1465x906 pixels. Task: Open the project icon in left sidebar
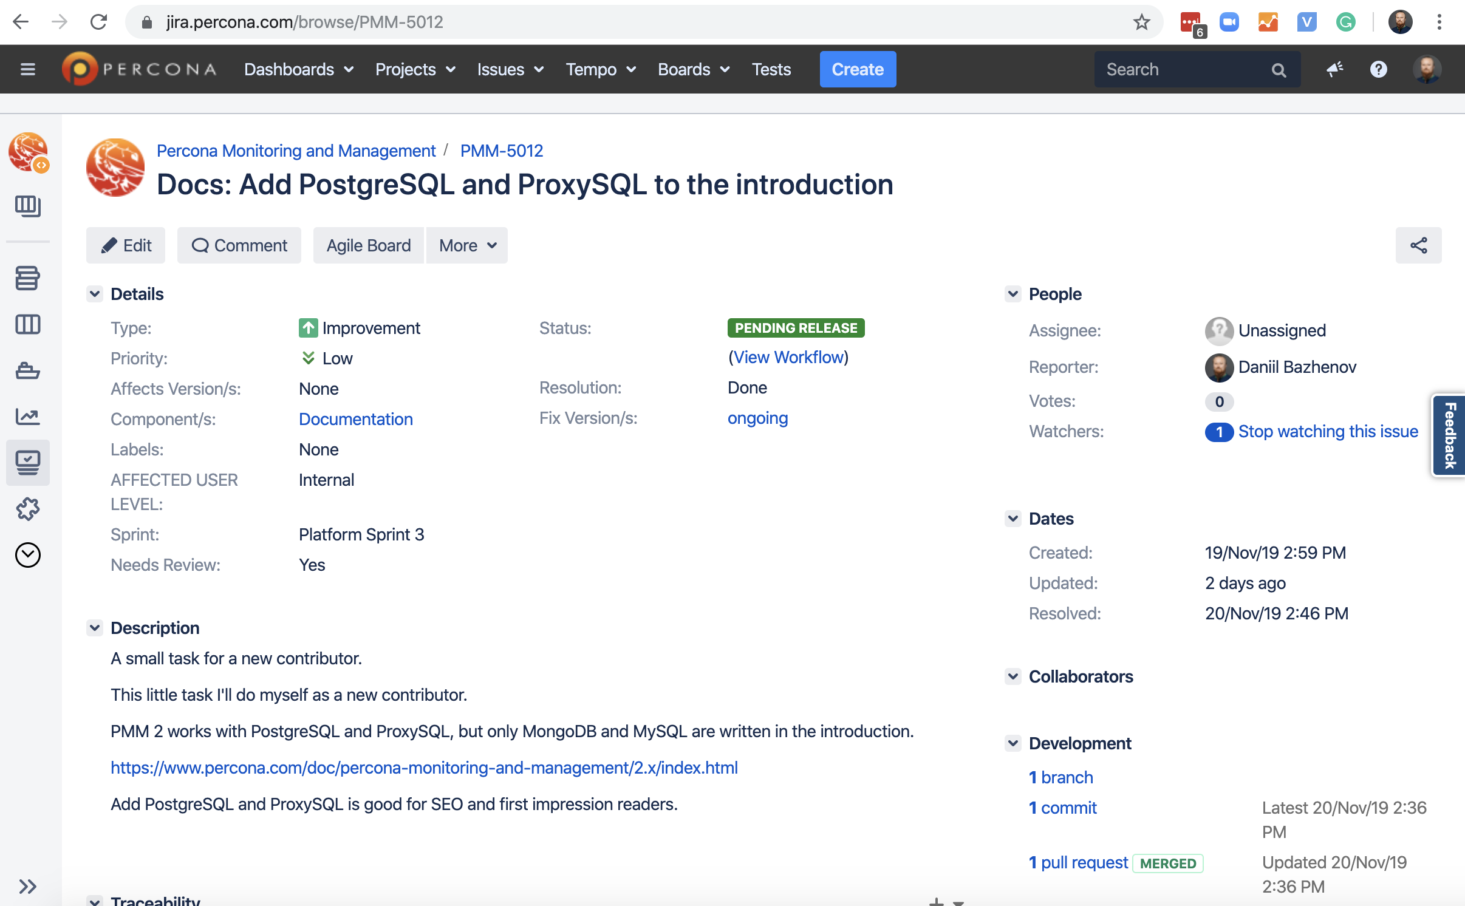tap(28, 152)
